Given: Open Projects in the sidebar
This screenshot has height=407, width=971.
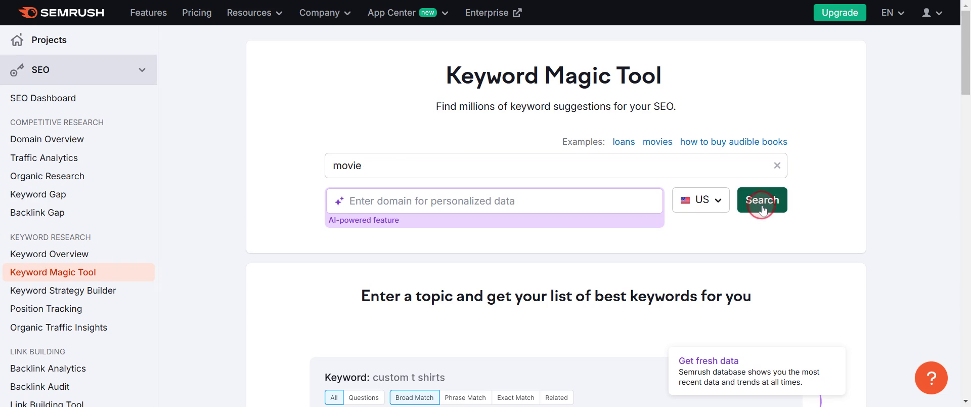Looking at the screenshot, I should coord(49,40).
